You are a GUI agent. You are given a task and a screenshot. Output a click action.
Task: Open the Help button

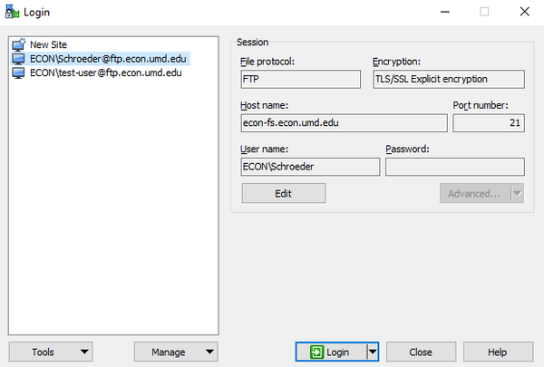pos(498,353)
